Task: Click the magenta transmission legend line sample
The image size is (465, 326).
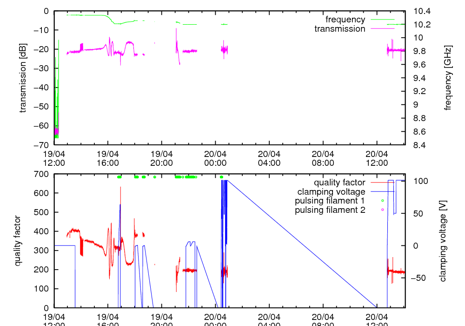Action: coord(381,29)
